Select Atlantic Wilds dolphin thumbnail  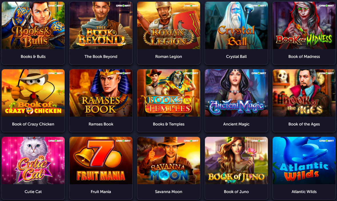tap(304, 160)
